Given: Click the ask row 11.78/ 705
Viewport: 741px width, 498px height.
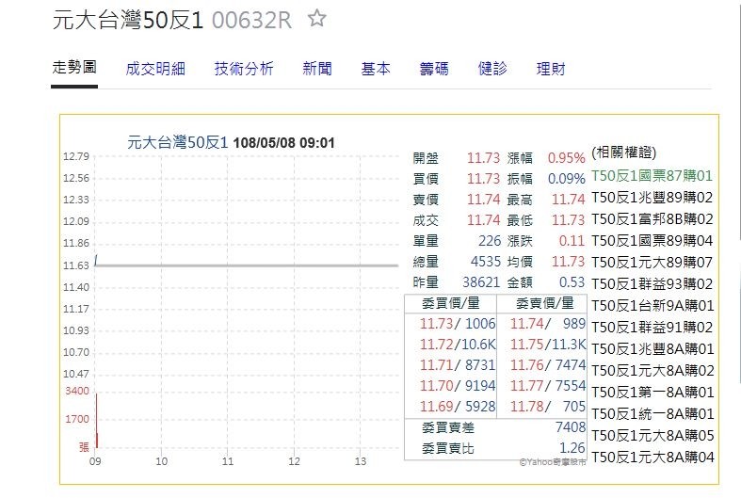Looking at the screenshot, I should pos(548,407).
